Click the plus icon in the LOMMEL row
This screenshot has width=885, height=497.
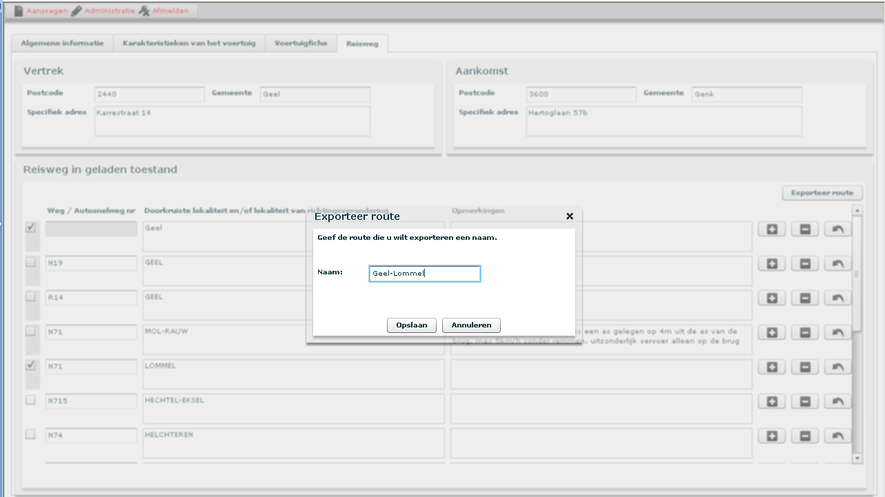772,367
